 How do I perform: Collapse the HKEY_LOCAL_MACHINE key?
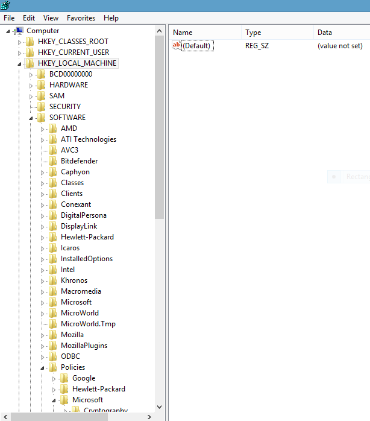coord(20,64)
